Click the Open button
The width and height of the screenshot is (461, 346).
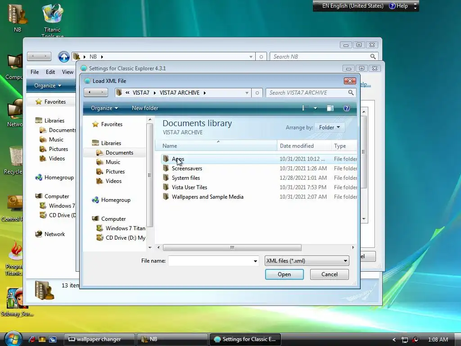click(285, 274)
